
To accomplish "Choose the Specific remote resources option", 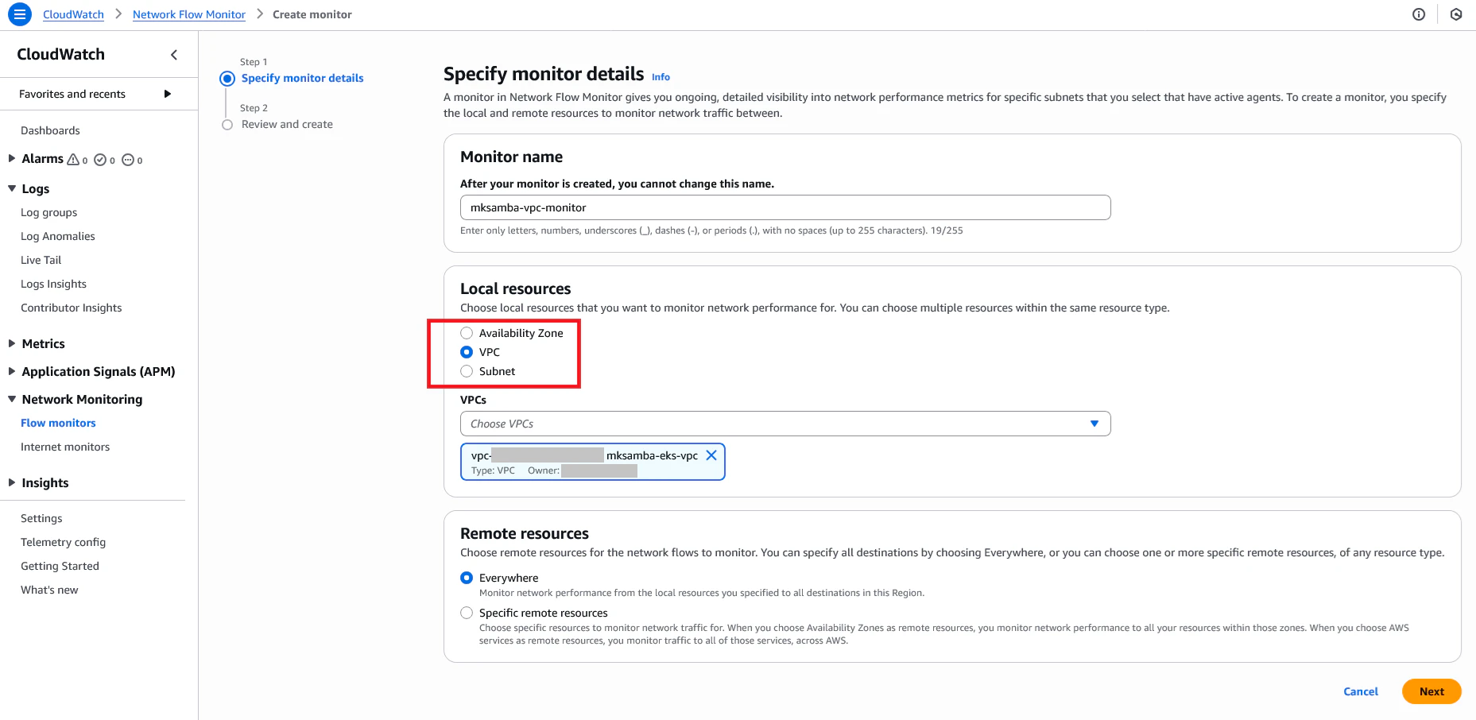I will pyautogui.click(x=467, y=613).
